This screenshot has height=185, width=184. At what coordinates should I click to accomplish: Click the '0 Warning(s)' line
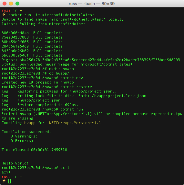coord(24,136)
